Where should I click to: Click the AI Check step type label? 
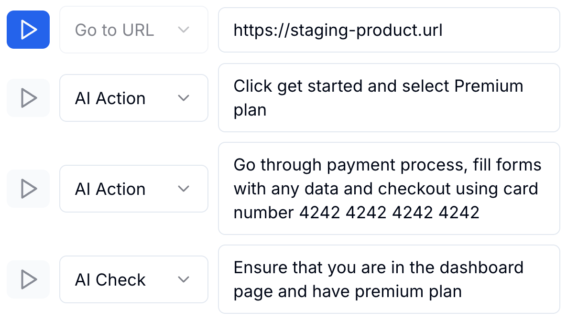pyautogui.click(x=110, y=280)
